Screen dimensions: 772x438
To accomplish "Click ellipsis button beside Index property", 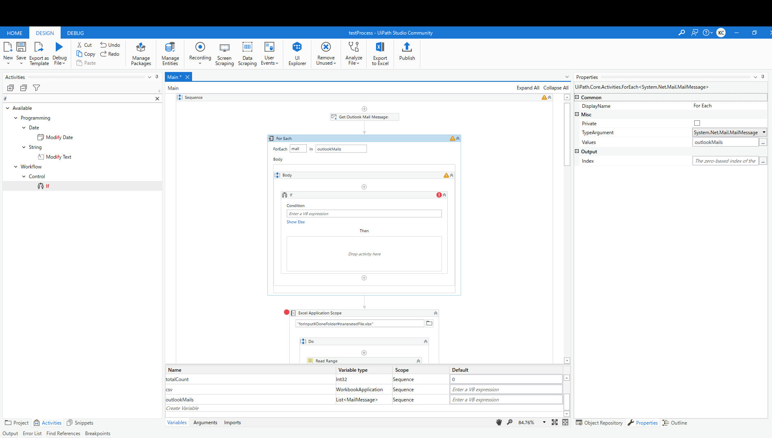I will tap(763, 161).
